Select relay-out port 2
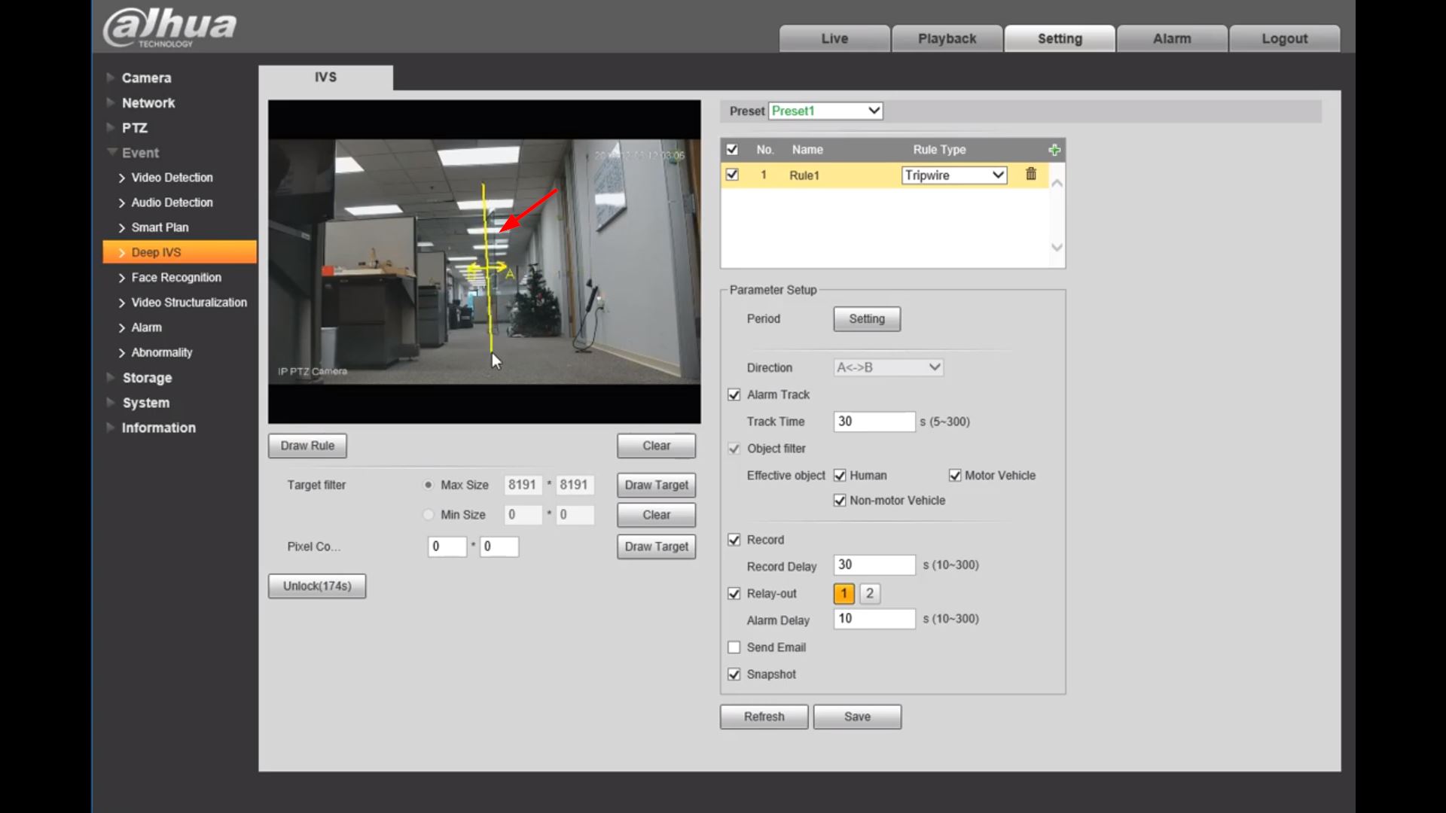This screenshot has height=813, width=1446. coord(870,593)
